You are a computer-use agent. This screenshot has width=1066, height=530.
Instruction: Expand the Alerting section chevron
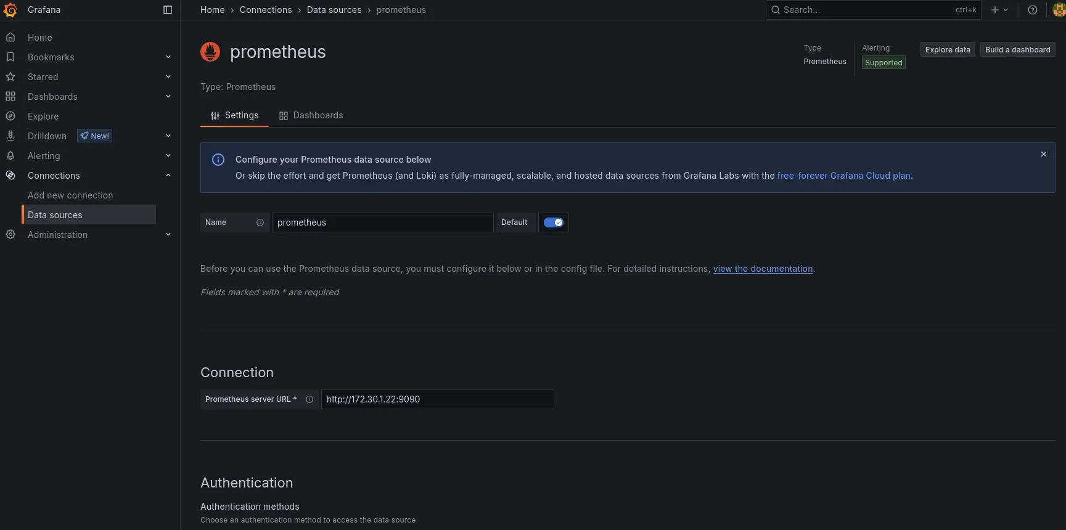click(168, 156)
